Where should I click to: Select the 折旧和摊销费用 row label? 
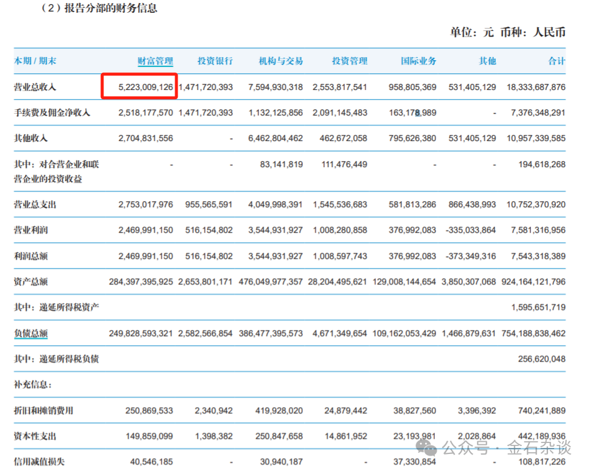tap(44, 410)
